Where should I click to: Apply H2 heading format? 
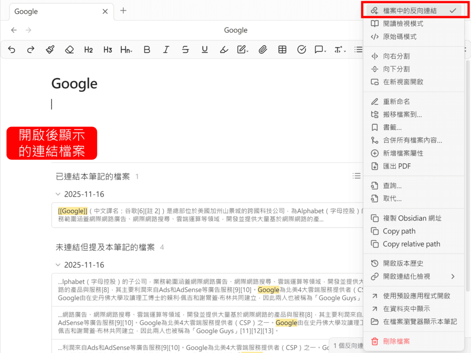pos(88,50)
